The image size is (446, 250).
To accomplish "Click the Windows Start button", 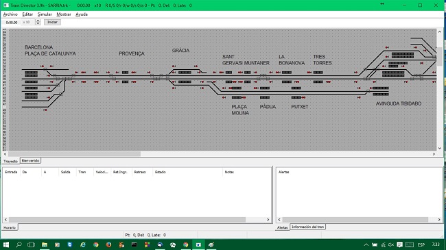I will click(x=6, y=245).
